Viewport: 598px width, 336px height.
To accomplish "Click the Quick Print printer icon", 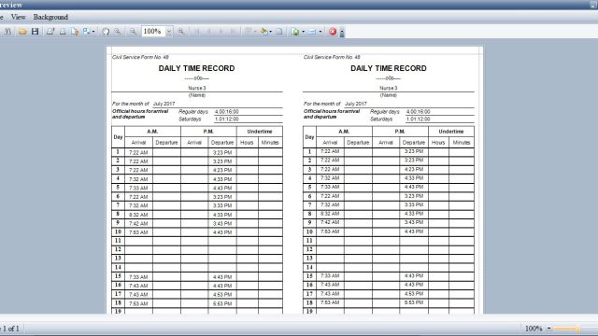I will [63, 32].
